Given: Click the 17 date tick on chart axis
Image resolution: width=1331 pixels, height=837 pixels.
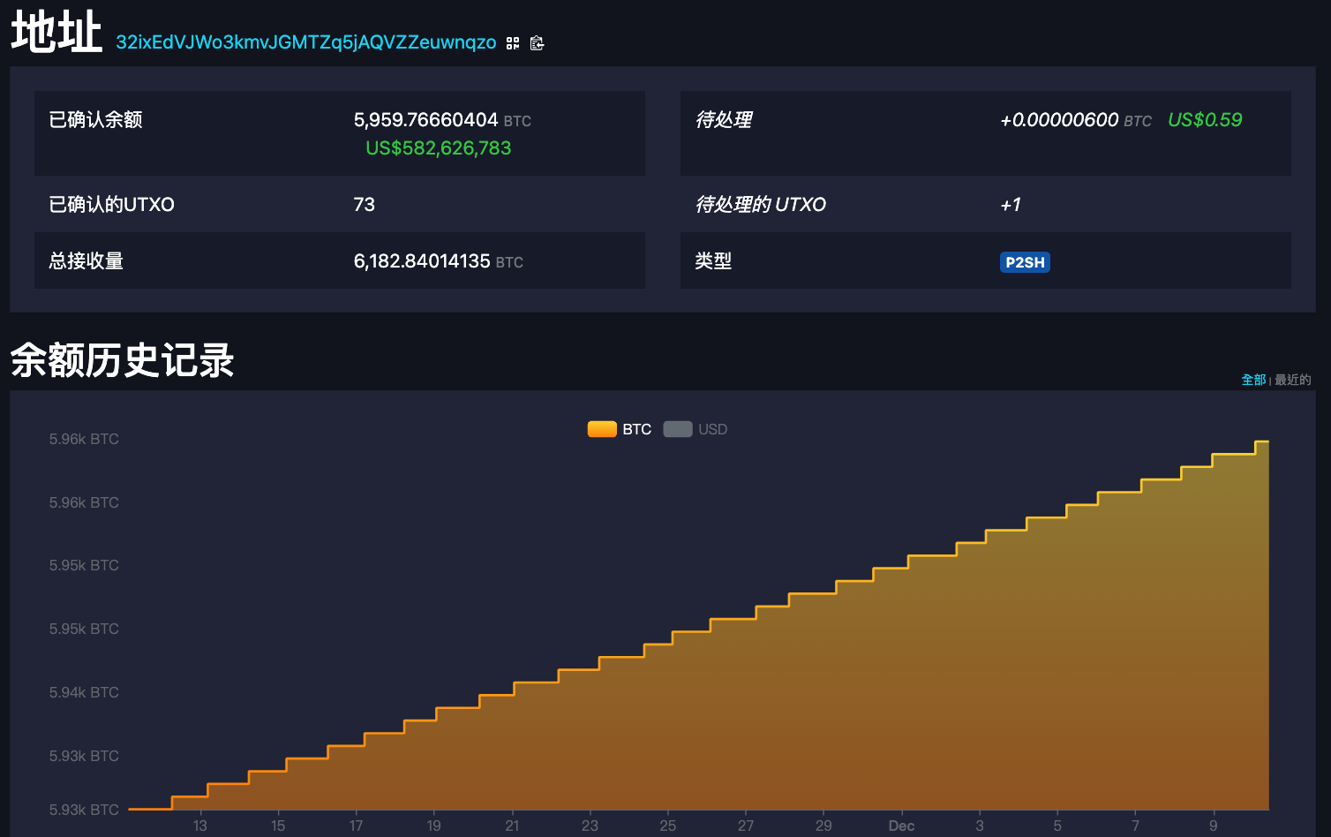Looking at the screenshot, I should tap(356, 826).
